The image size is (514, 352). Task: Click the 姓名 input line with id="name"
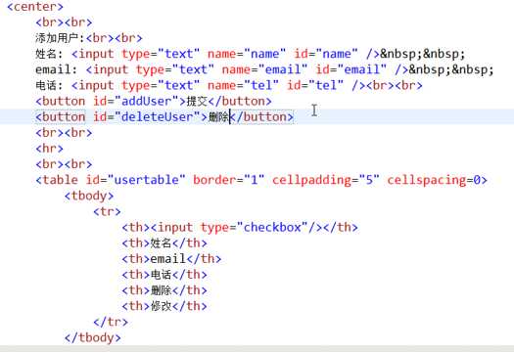[250, 54]
